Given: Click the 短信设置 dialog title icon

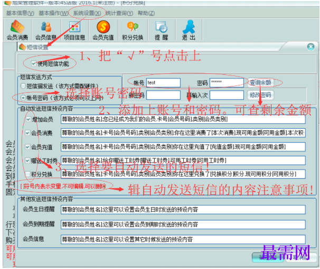Looking at the screenshot, I should click(22, 47).
